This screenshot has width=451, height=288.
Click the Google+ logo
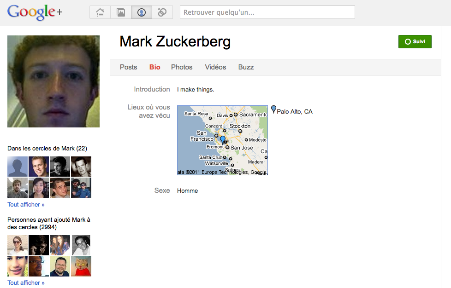coord(35,12)
